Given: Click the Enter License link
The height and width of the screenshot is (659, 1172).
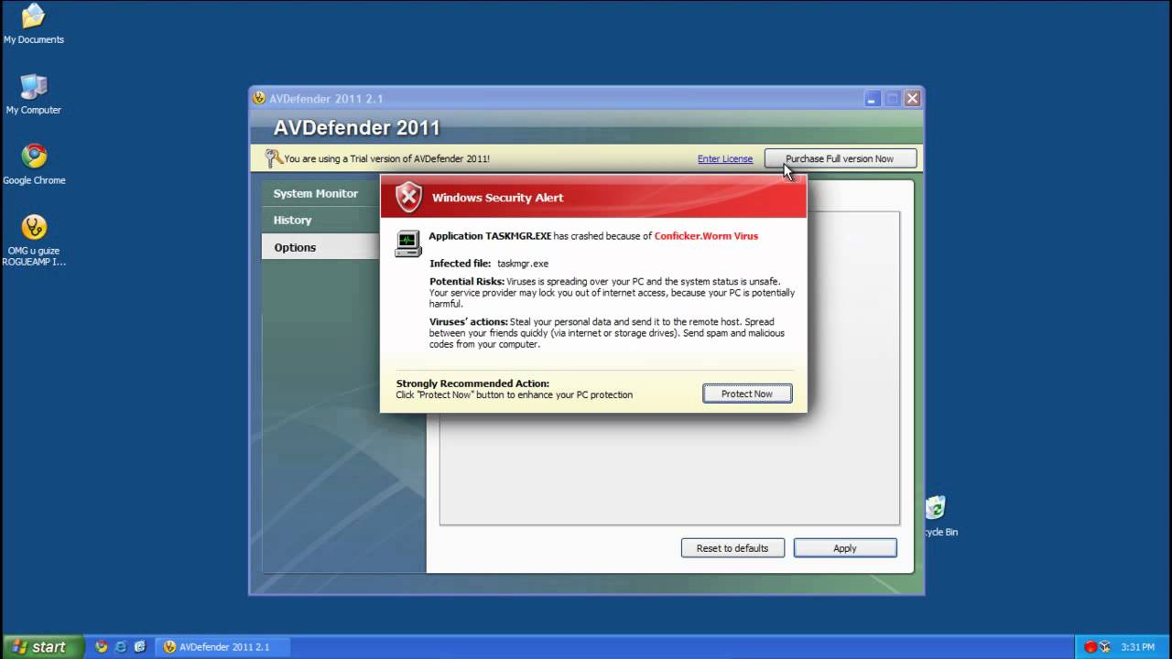Looking at the screenshot, I should (x=725, y=158).
